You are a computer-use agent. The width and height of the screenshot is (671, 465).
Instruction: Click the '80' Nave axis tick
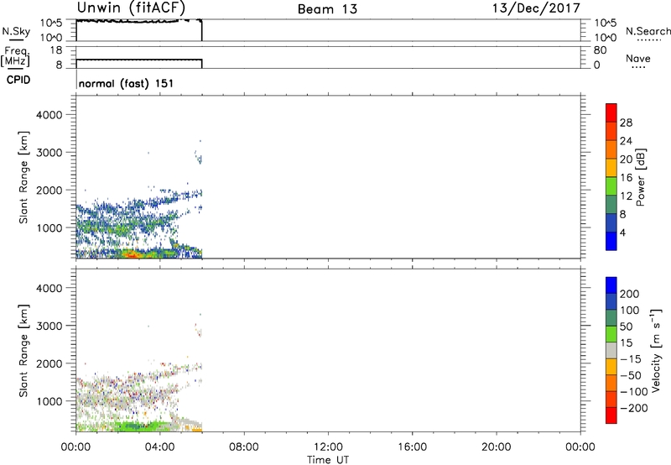click(600, 50)
